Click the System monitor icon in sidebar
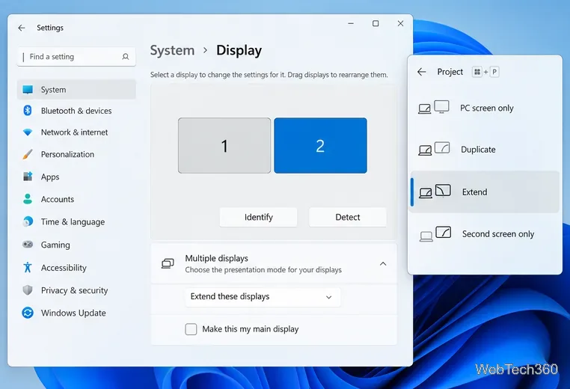This screenshot has height=389, width=570. (x=28, y=90)
